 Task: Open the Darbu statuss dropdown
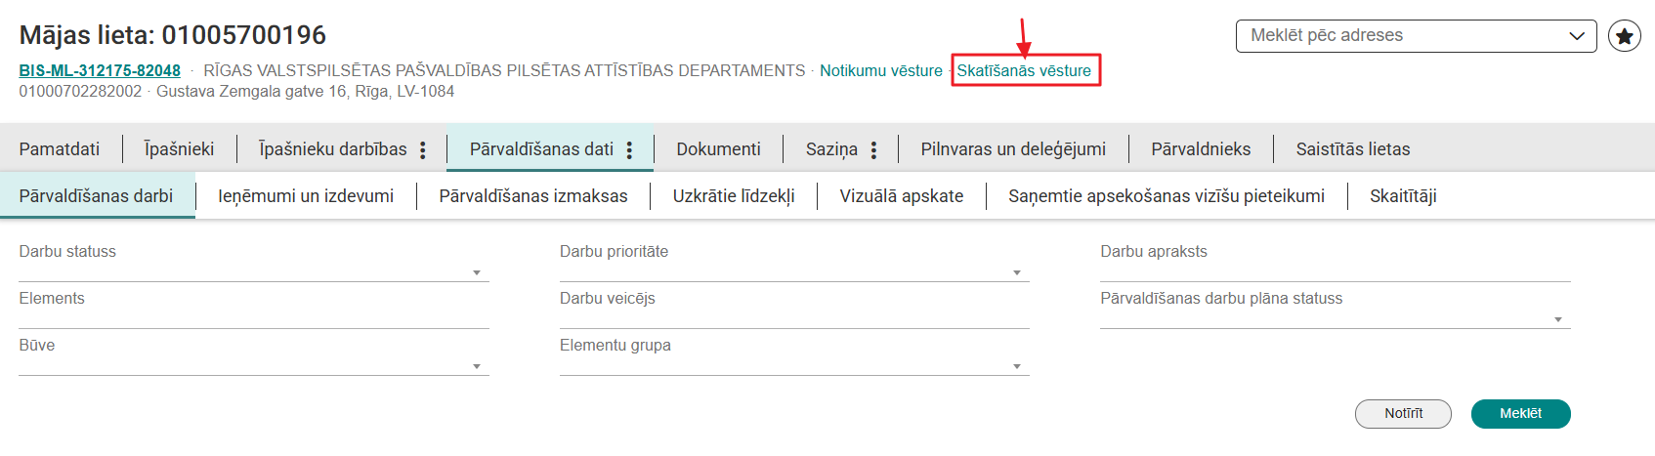[254, 272]
